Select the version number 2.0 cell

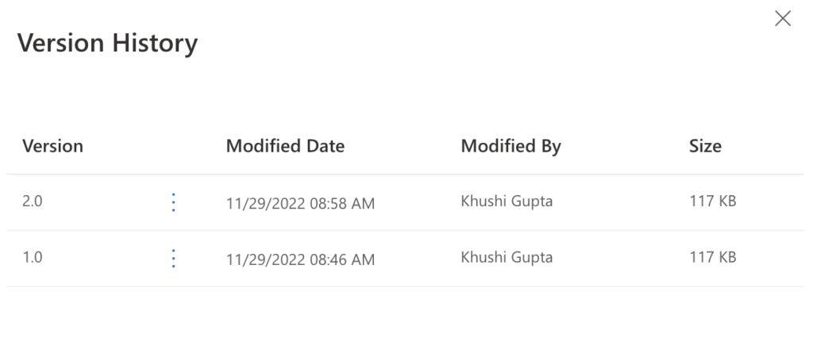[x=33, y=202]
